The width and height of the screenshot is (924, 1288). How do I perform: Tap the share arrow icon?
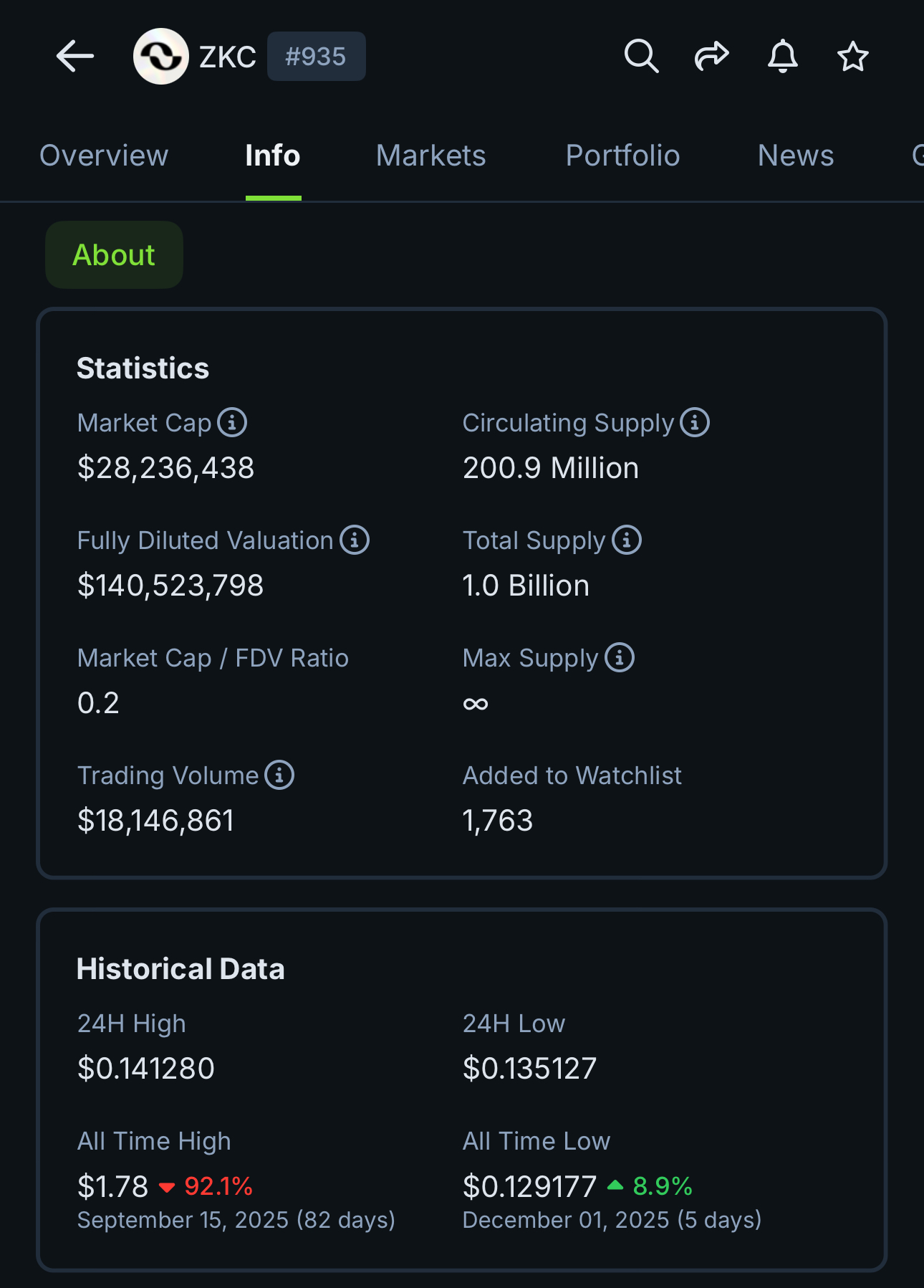(x=711, y=56)
